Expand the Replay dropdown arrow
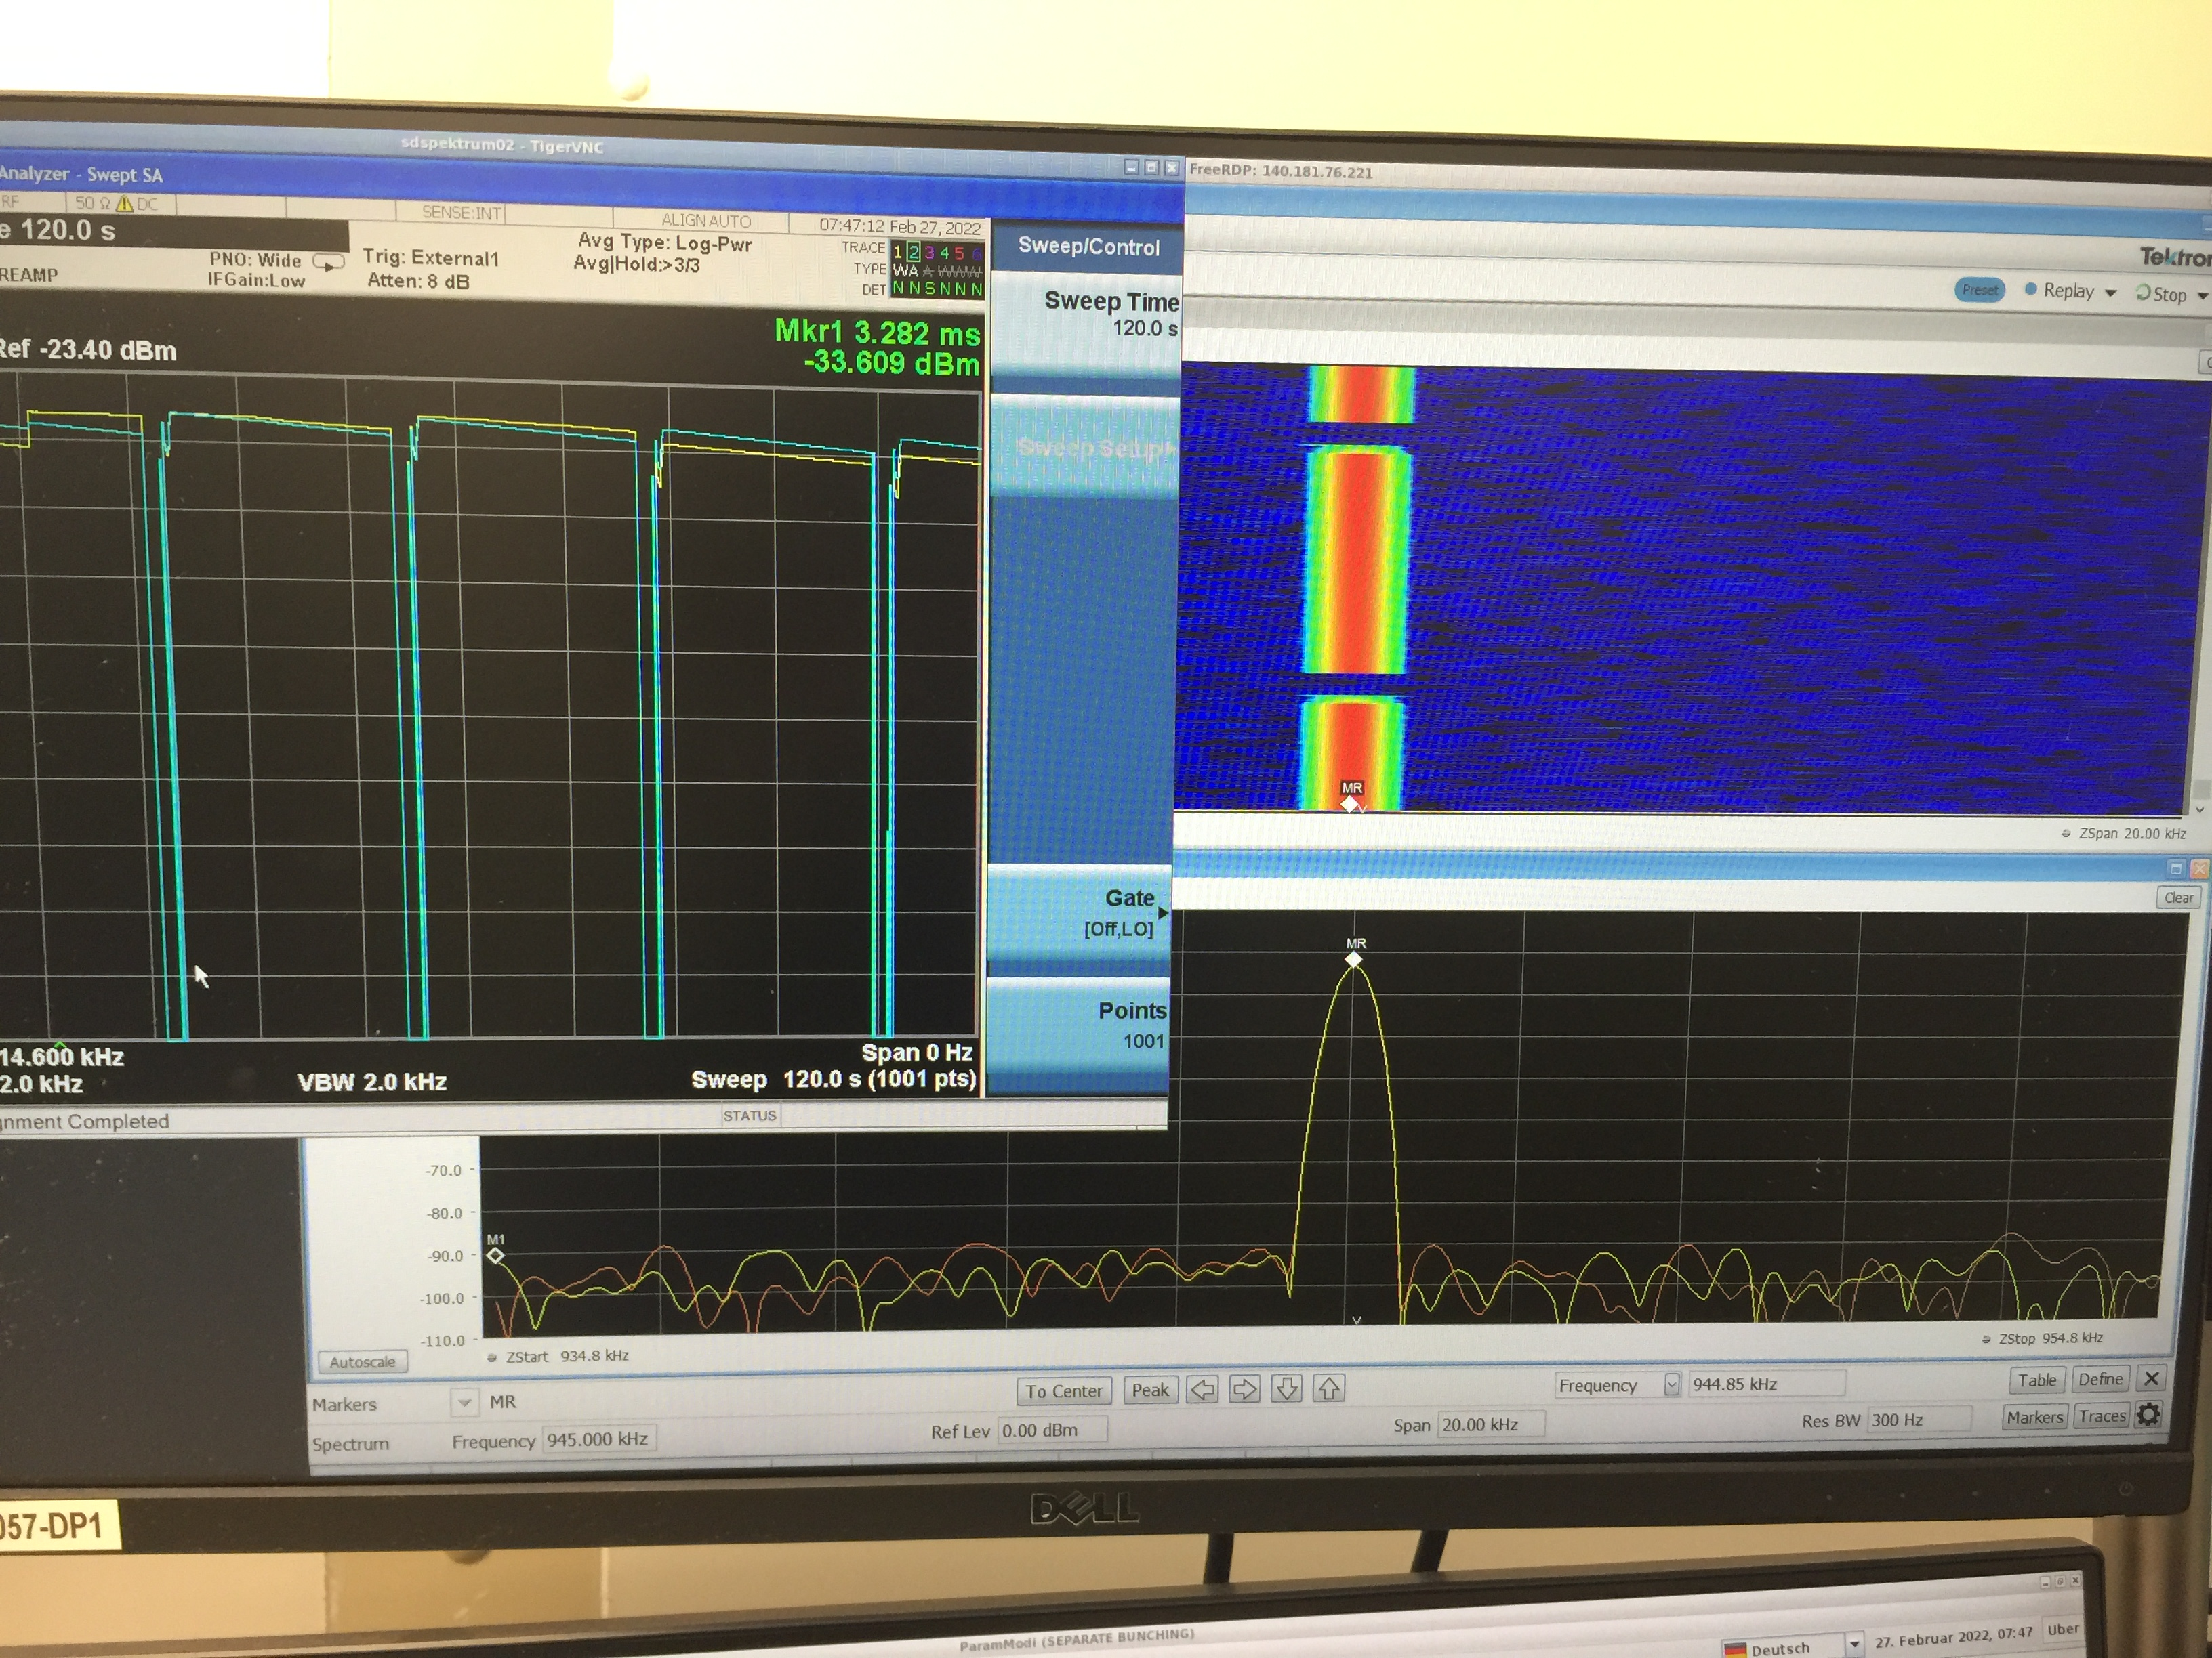The image size is (2212, 1658). pos(2111,293)
